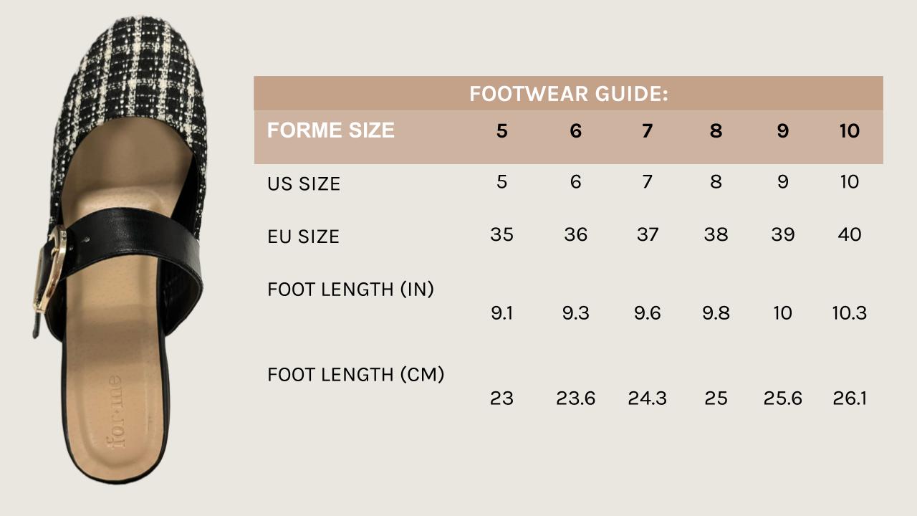Select EU size 35 cell
The image size is (917, 516).
click(x=501, y=234)
